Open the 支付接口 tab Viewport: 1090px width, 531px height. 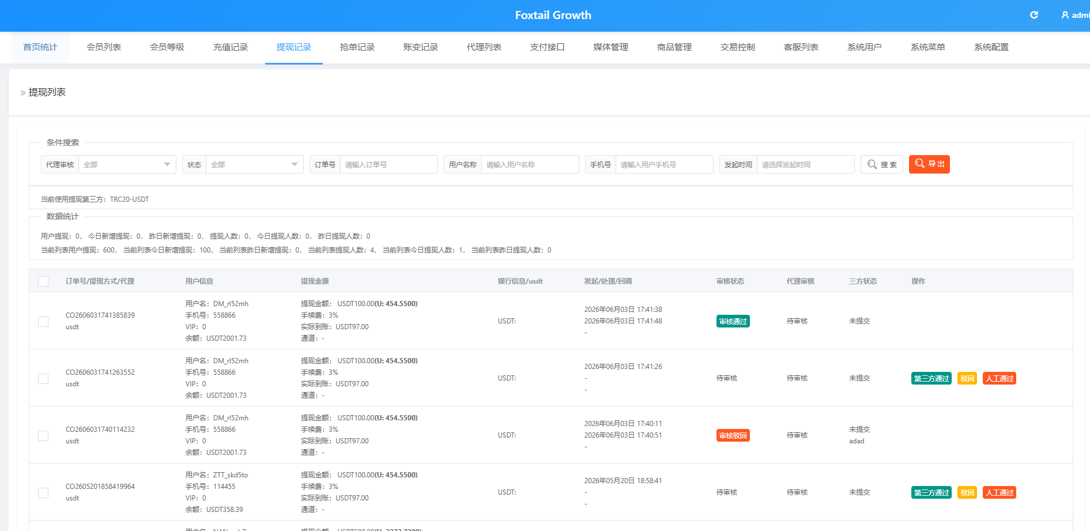coord(548,47)
